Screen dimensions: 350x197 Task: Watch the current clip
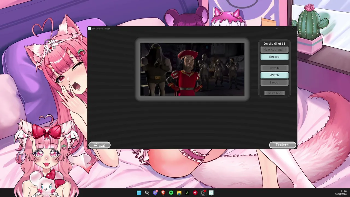[x=274, y=75]
